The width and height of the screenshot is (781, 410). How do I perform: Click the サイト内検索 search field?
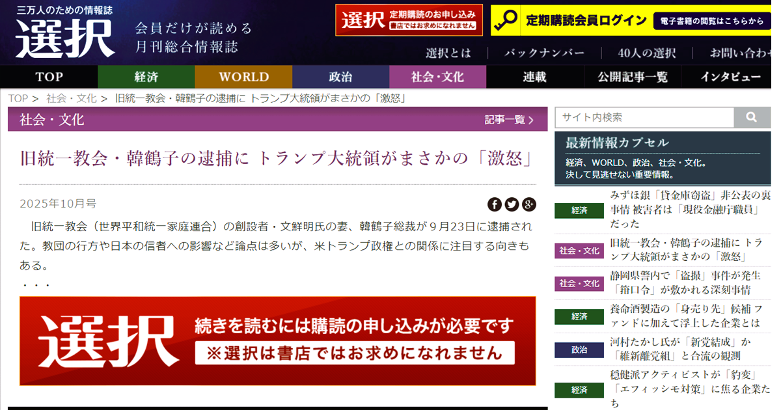[x=644, y=118]
